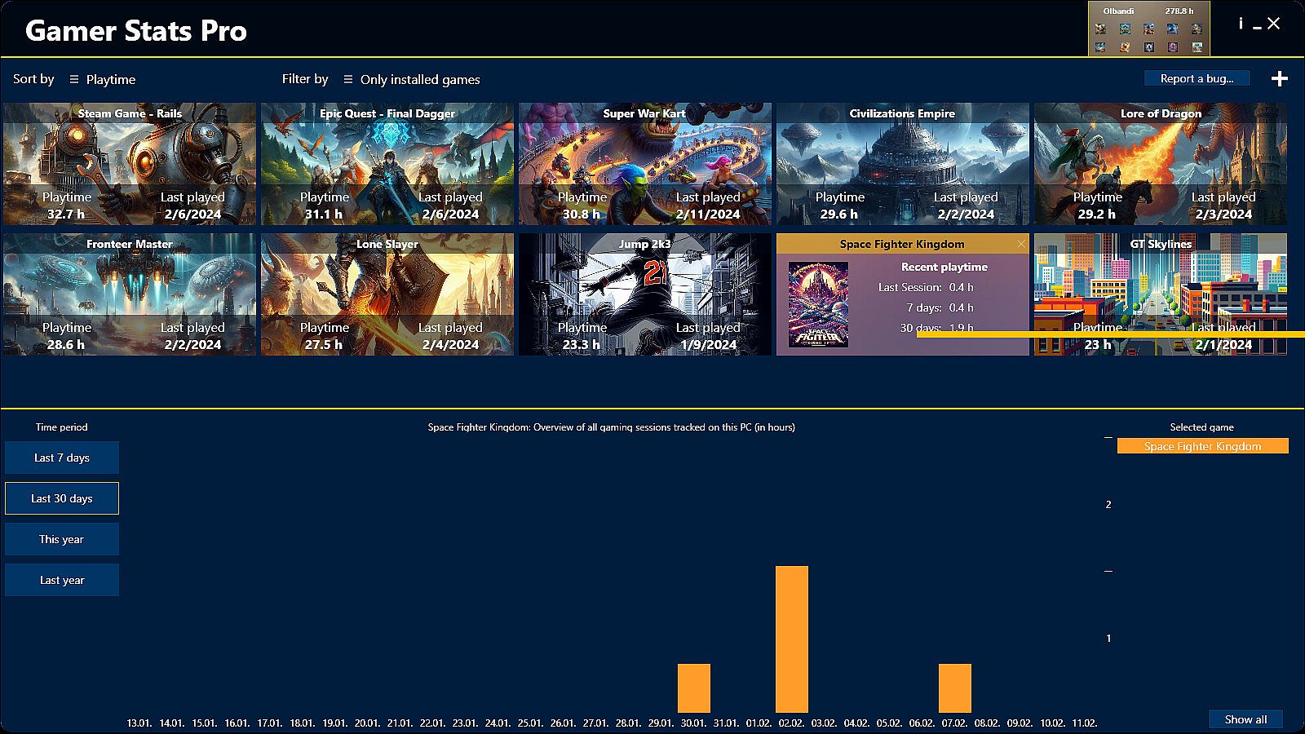Viewport: 1305px width, 734px height.
Task: Click the 278.8 h total playtime value
Action: tap(1179, 11)
